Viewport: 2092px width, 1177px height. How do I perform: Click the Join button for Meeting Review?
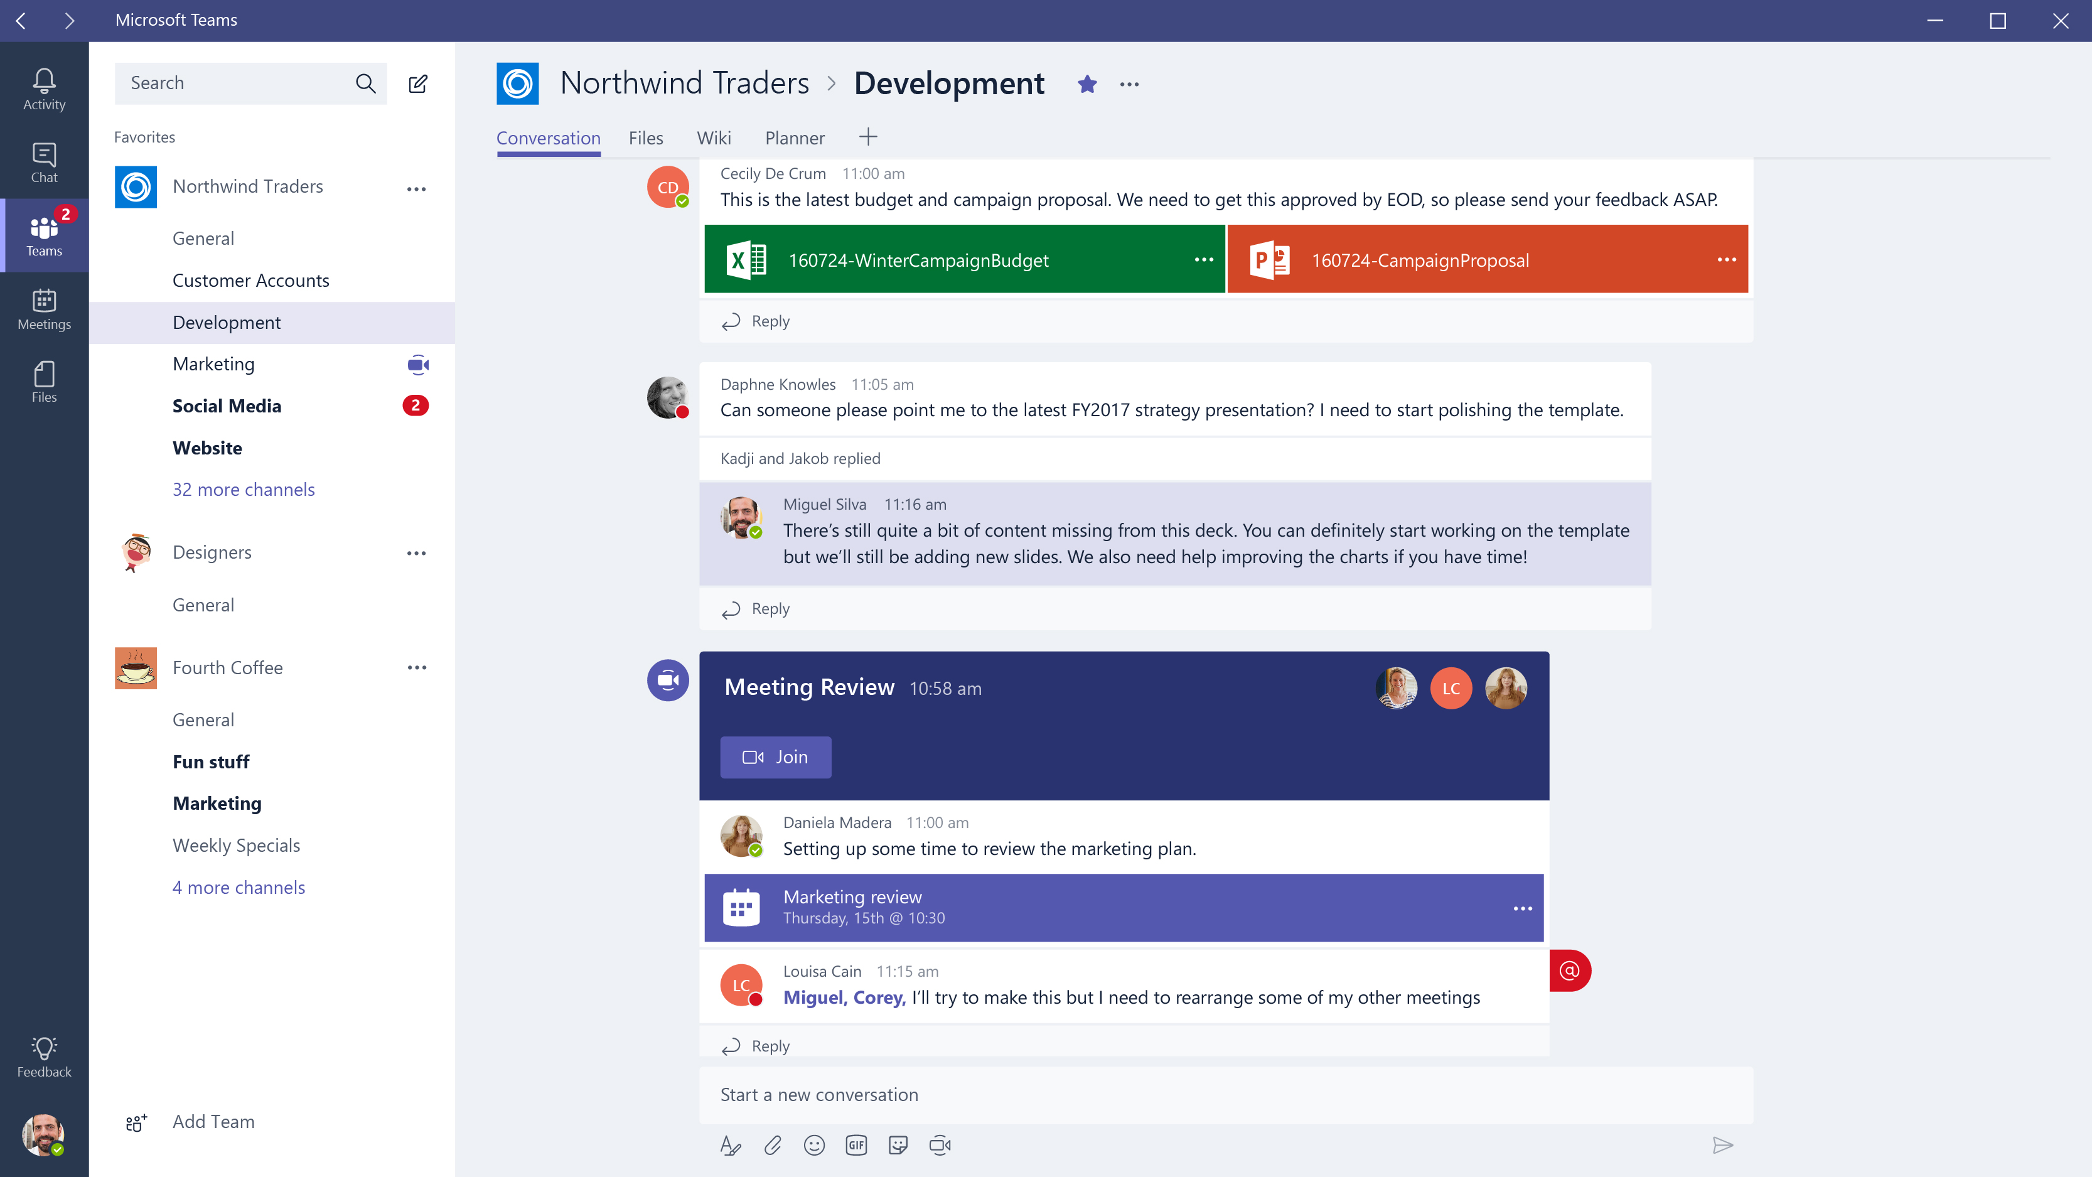tap(775, 756)
